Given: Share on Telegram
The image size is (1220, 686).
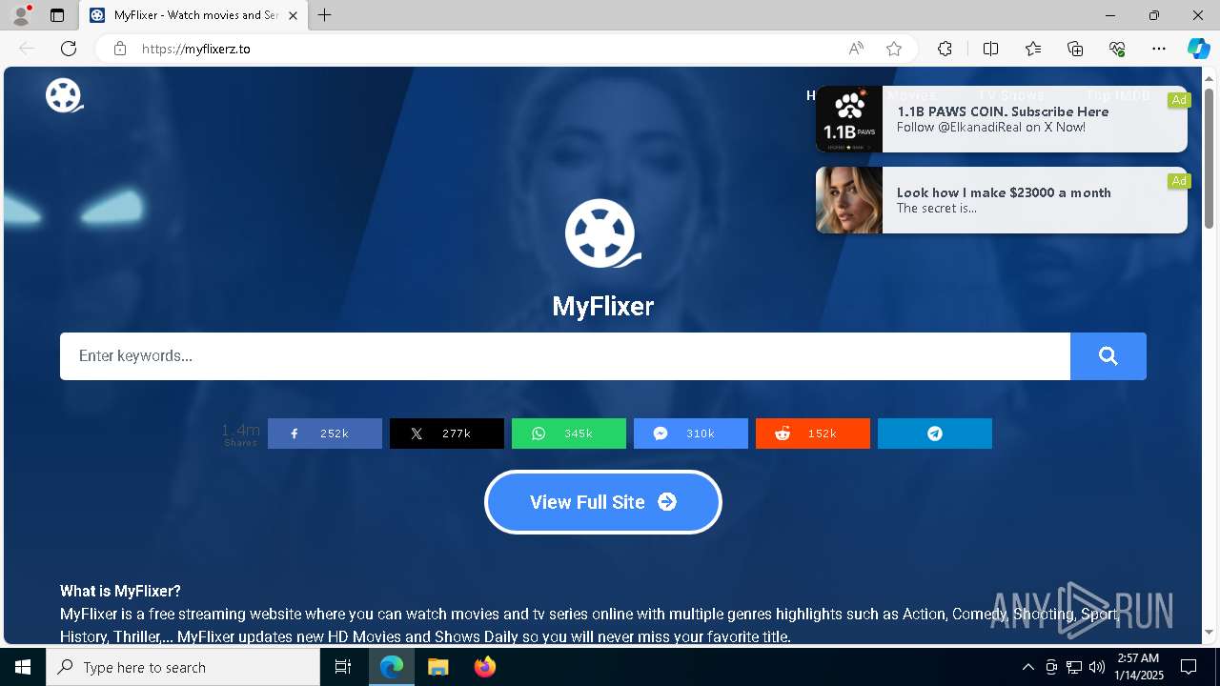Looking at the screenshot, I should (935, 434).
